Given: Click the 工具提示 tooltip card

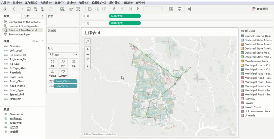Looking at the screenshot, I should click(x=63, y=73).
